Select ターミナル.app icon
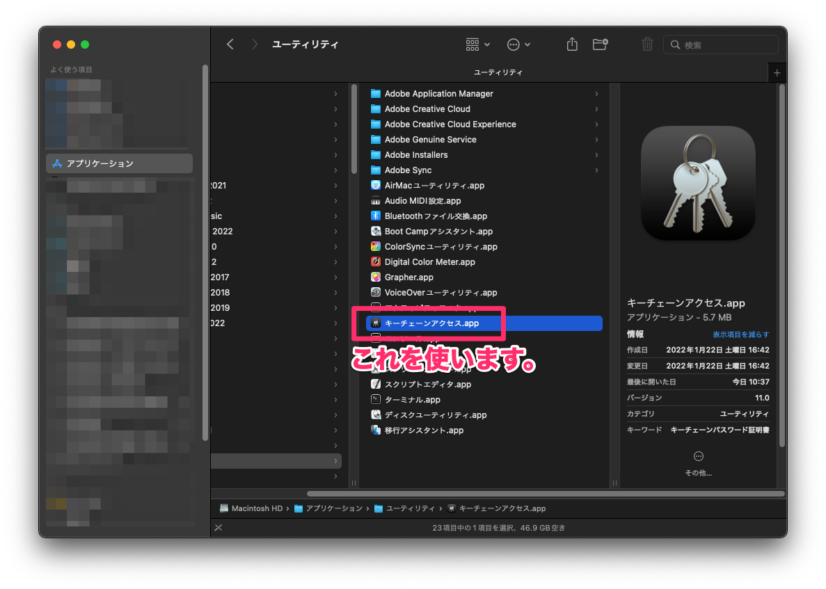826x589 pixels. [x=376, y=400]
